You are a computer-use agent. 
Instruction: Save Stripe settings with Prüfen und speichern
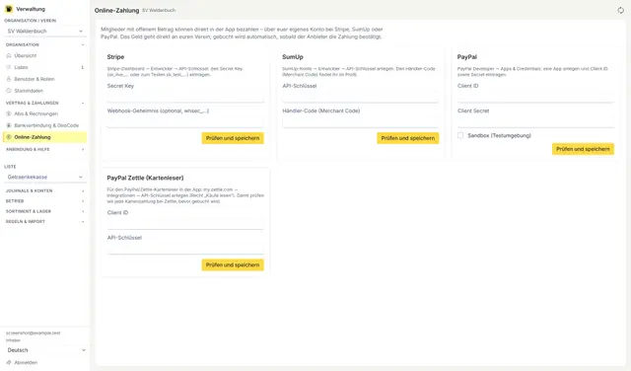tap(233, 138)
